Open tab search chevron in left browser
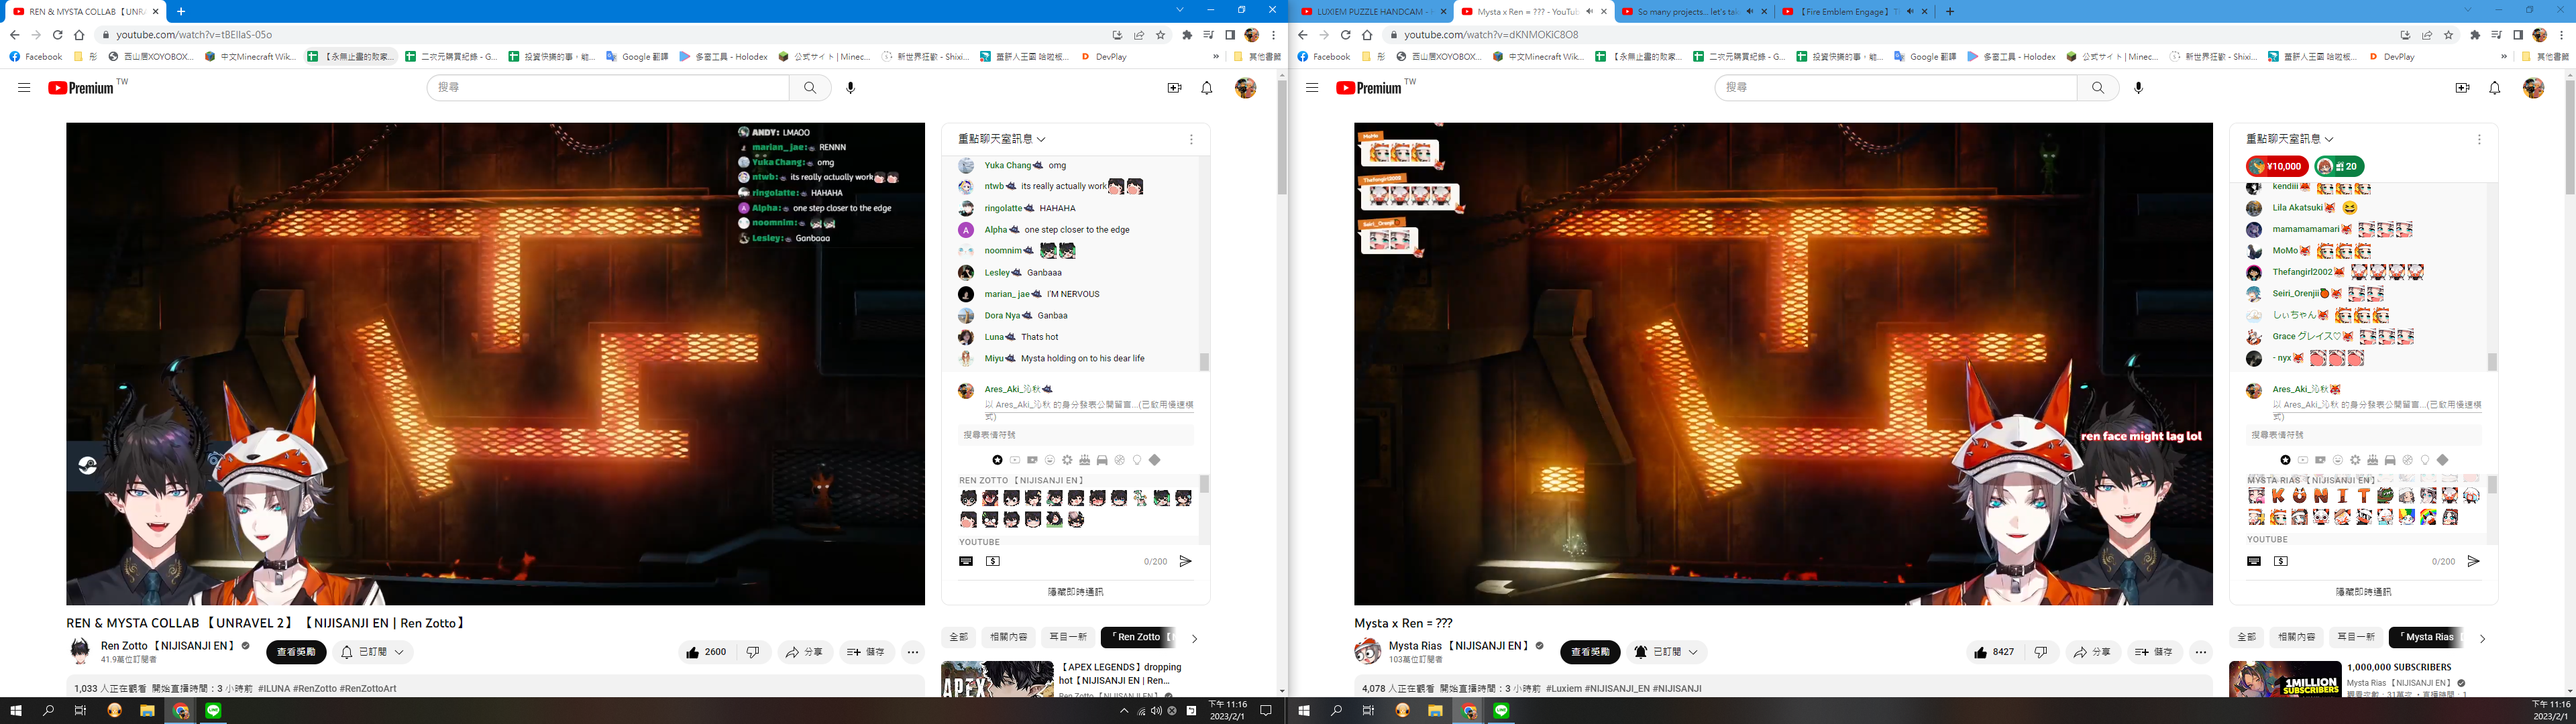Screen dimensions: 2576x724 (x=1180, y=10)
